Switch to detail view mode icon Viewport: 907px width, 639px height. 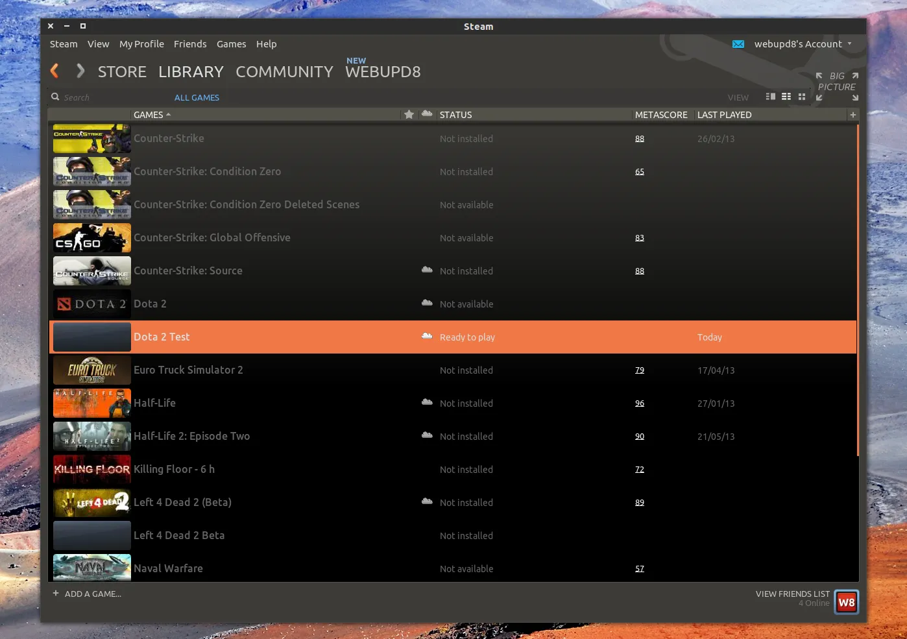pyautogui.click(x=771, y=97)
